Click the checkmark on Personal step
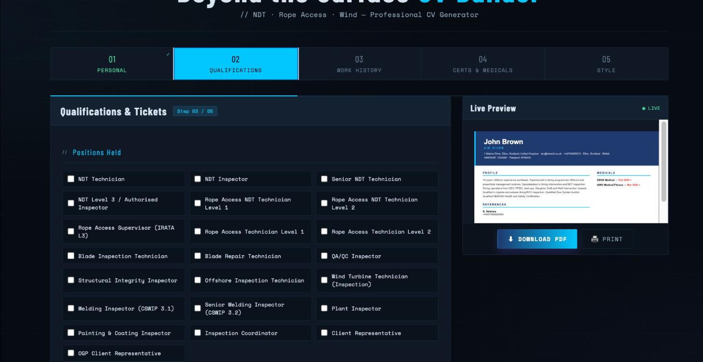 click(x=168, y=54)
